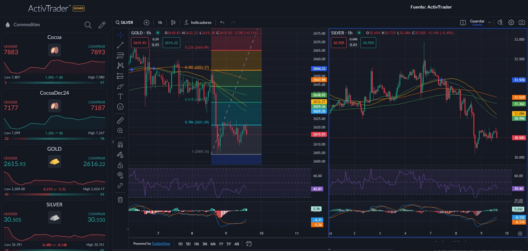Open the Fibonacci retracement tools
528x251 pixels.
click(x=120, y=55)
